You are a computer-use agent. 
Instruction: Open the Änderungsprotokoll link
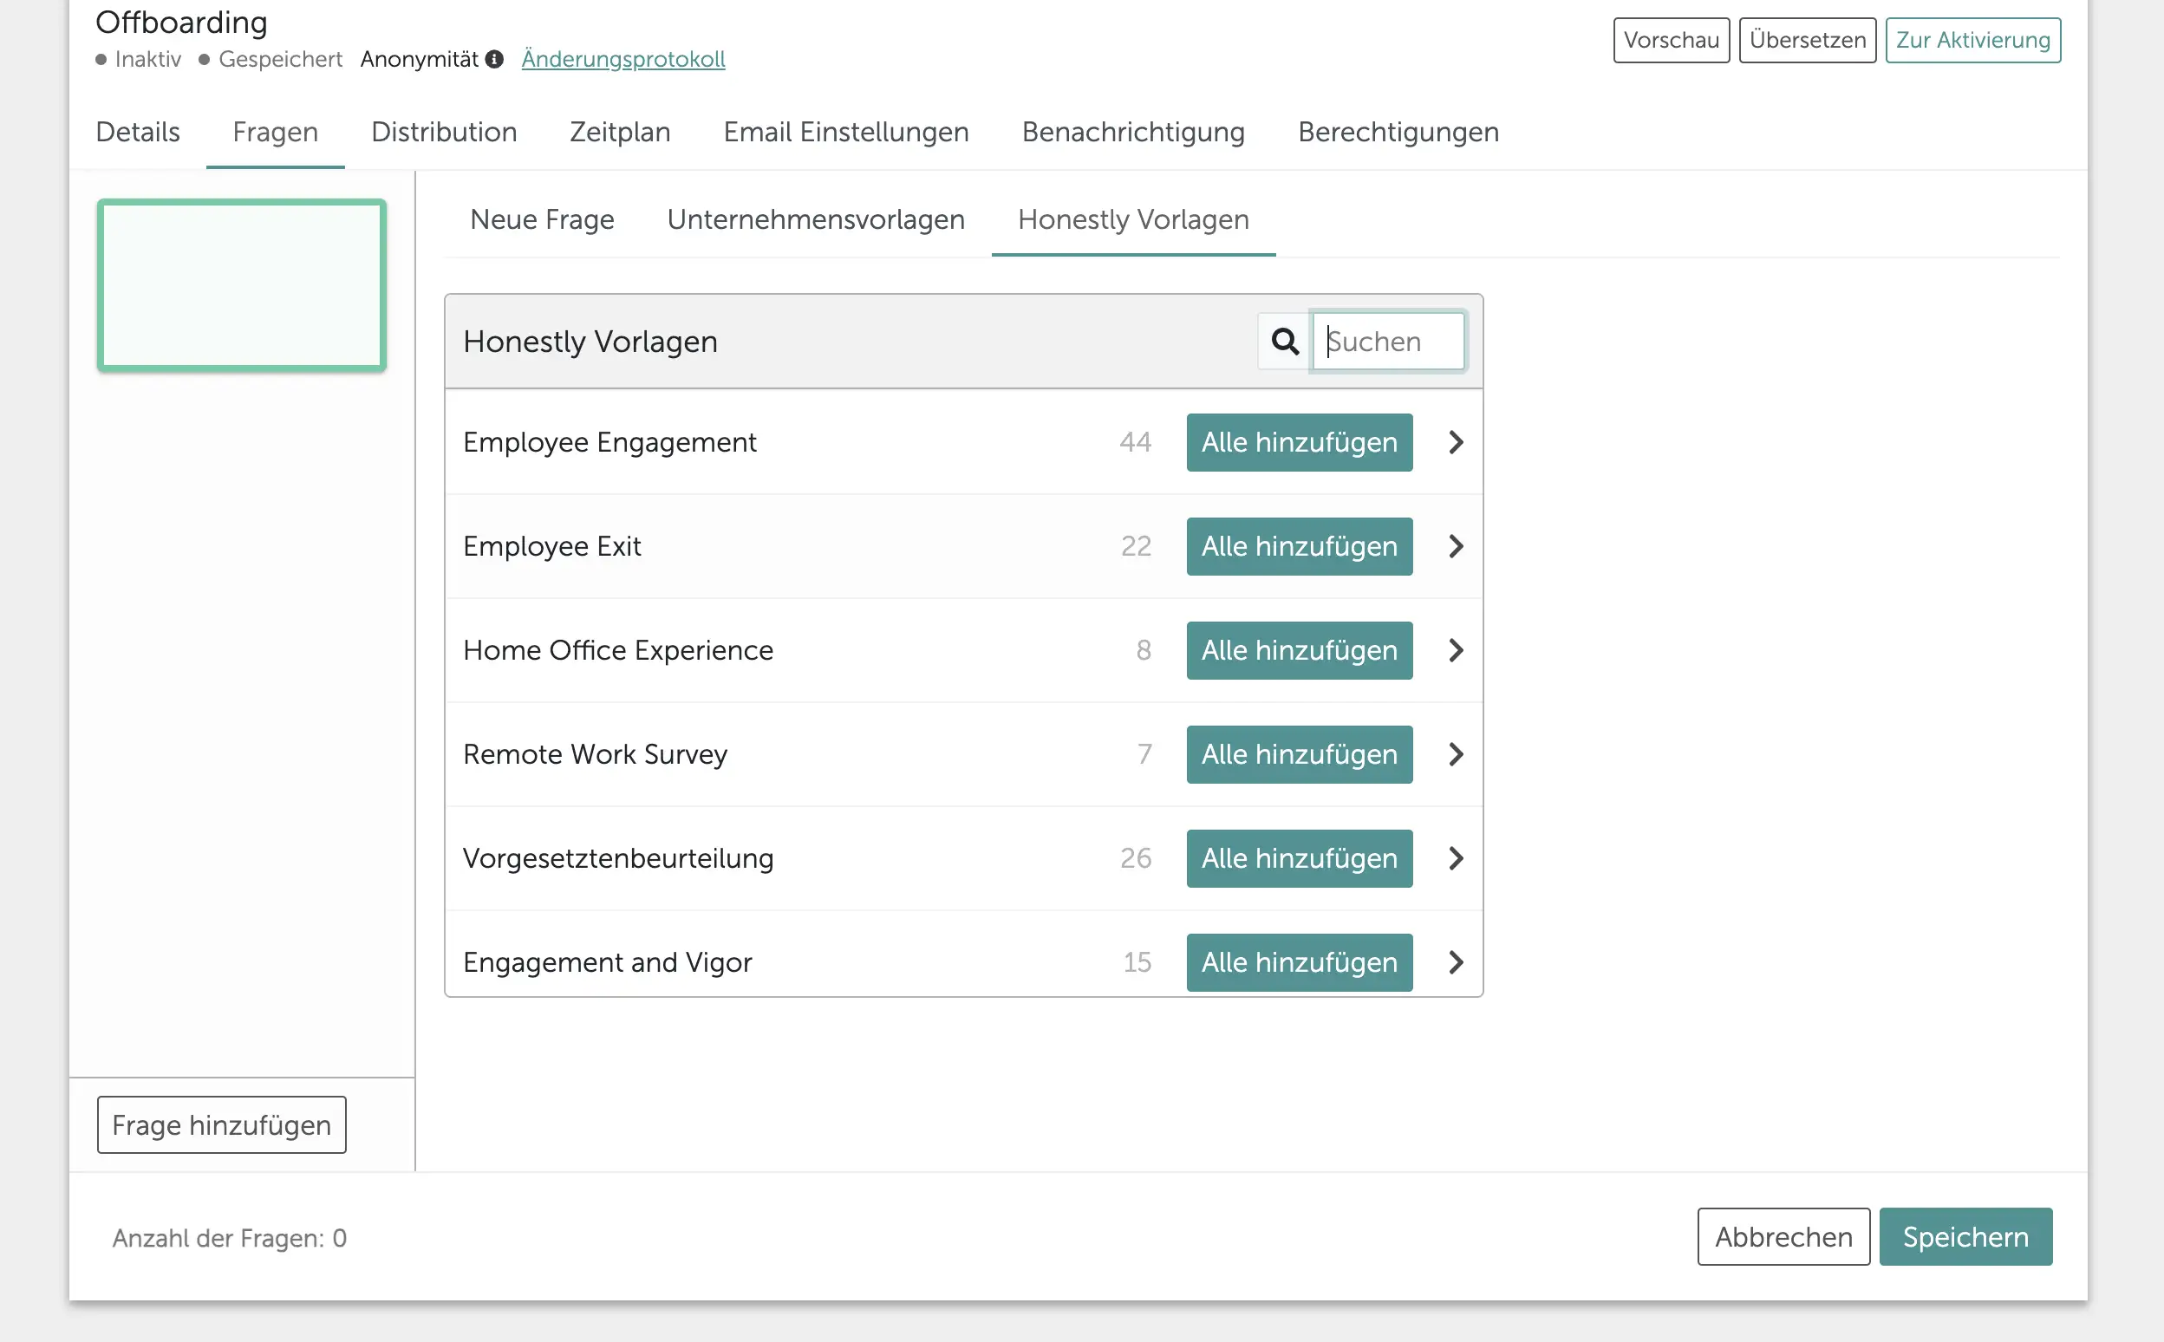pos(623,60)
